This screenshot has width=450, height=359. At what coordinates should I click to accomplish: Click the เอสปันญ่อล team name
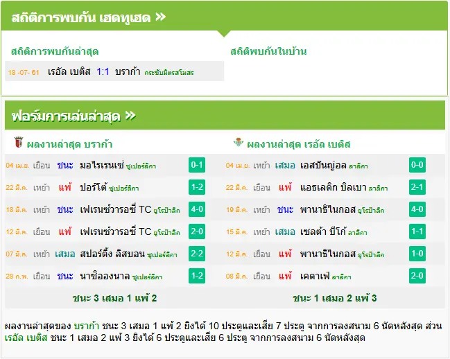(323, 165)
